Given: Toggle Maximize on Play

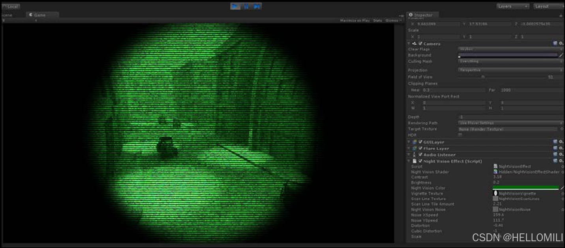Looking at the screenshot, I should coord(355,21).
